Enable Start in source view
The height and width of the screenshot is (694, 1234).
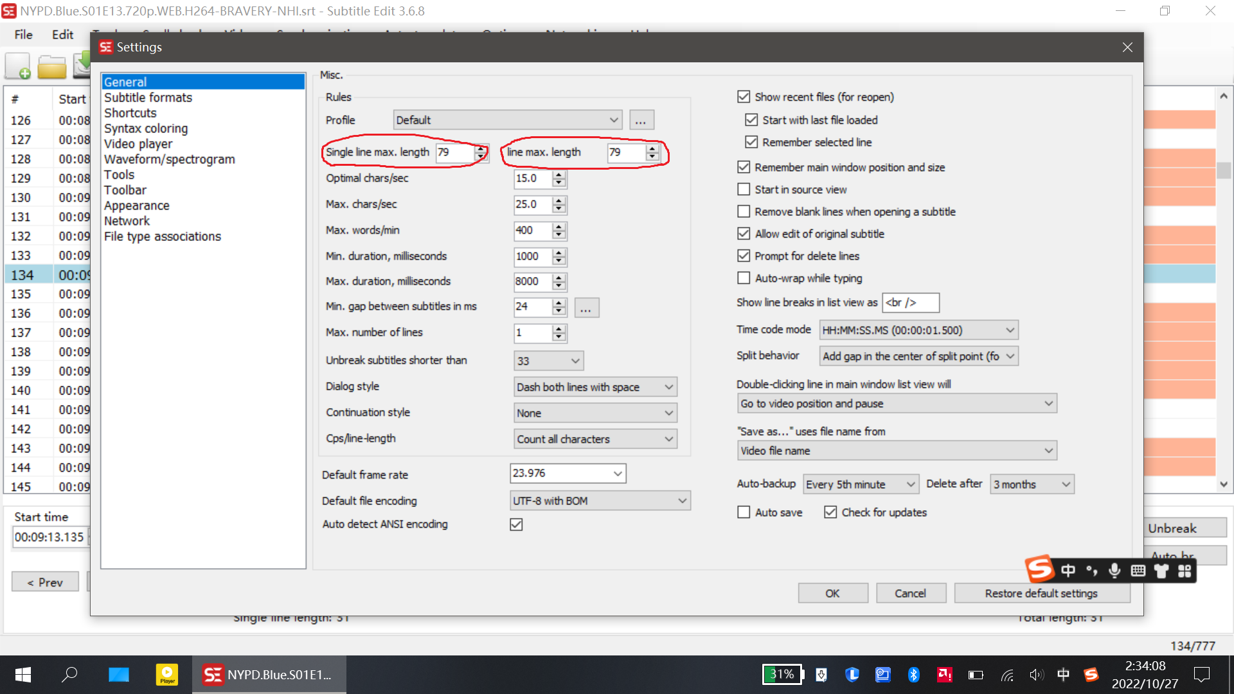click(744, 189)
